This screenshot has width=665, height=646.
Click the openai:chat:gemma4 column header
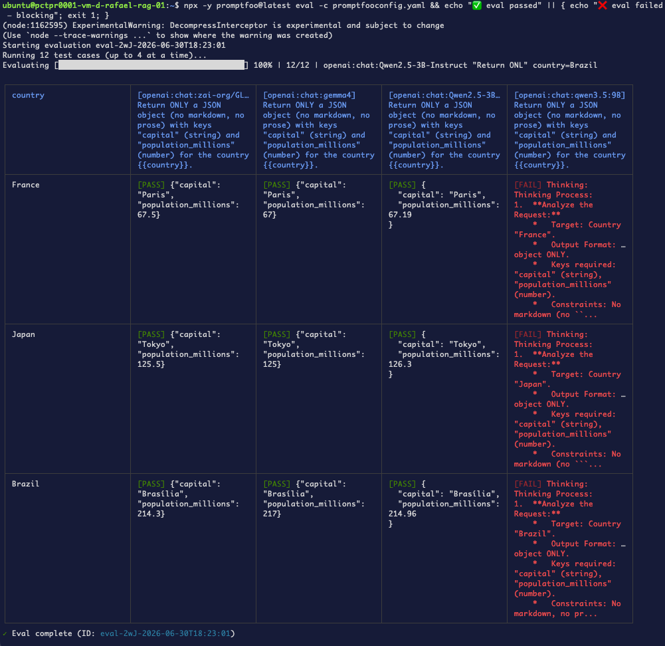pos(318,130)
